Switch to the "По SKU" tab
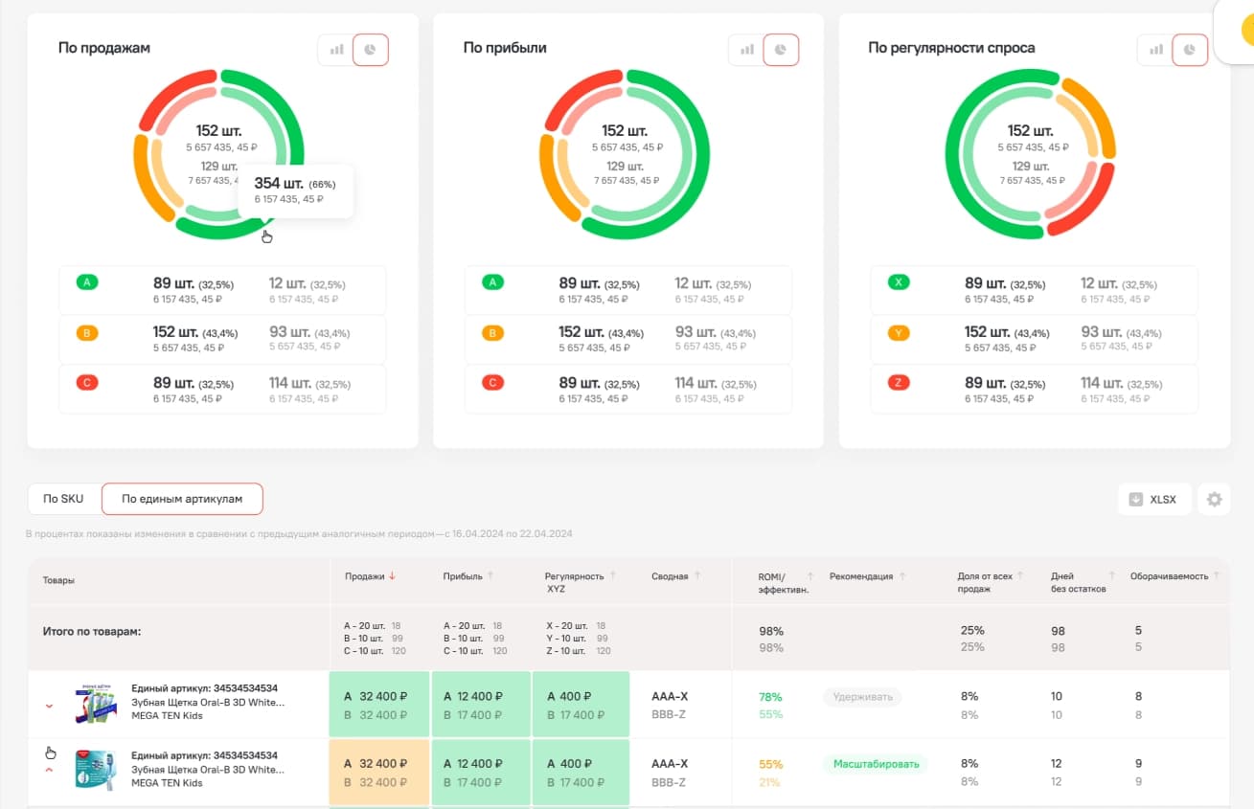 tap(64, 499)
